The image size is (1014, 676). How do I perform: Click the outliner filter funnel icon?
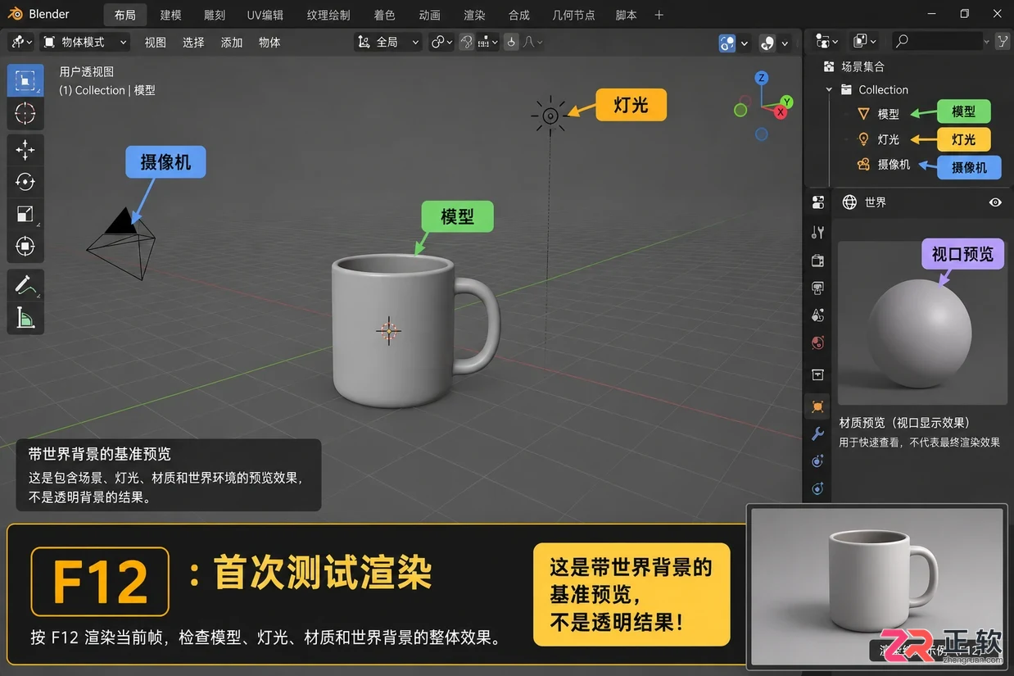point(1003,41)
